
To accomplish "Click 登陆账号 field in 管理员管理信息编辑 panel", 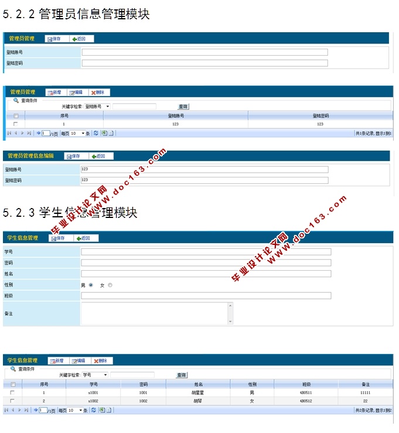I will [204, 169].
